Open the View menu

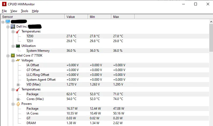pyautogui.click(x=14, y=11)
